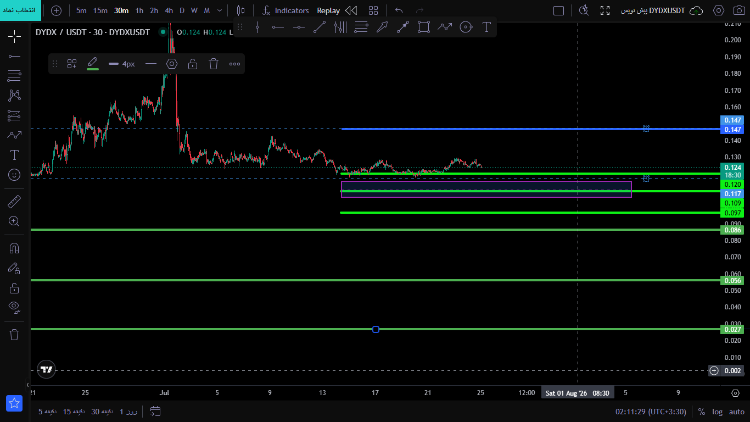Open the DYDXUSDT layout name menu
This screenshot has width=750, height=422.
point(653,10)
